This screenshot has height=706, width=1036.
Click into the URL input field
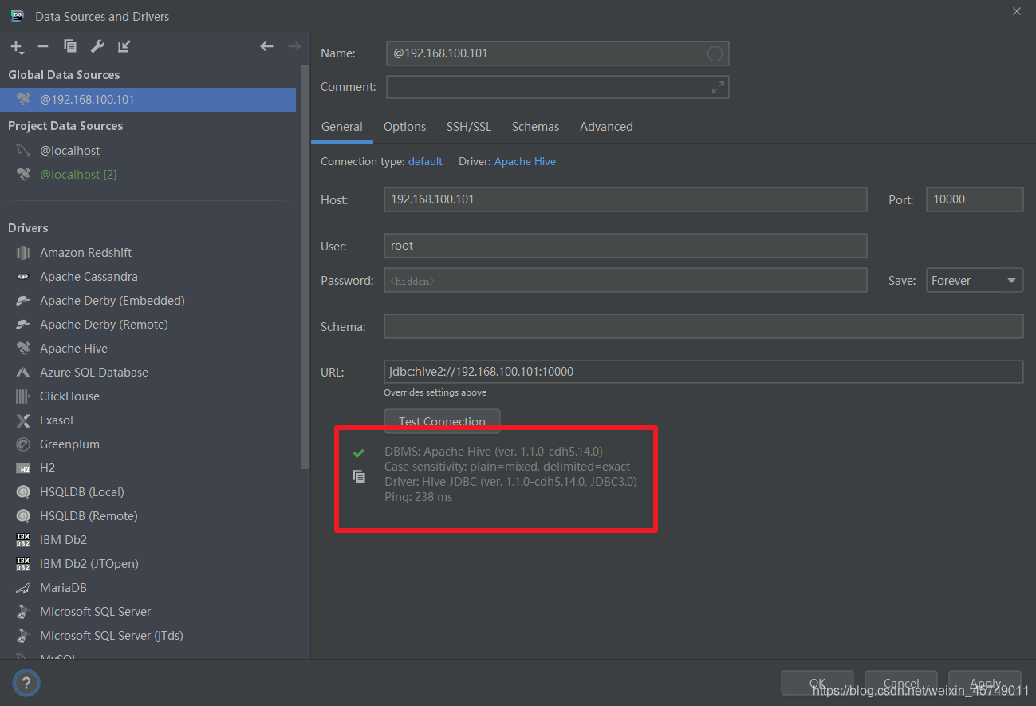point(702,372)
